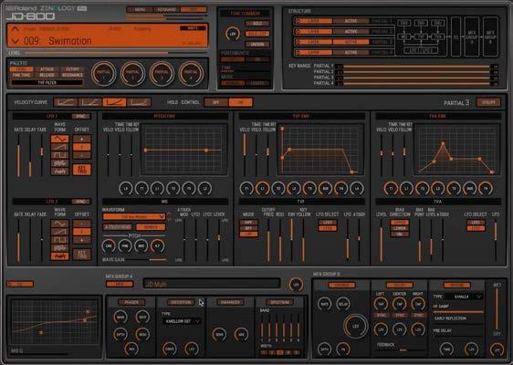Viewport: 513px width, 365px height.
Task: Click the large Chorus LEV knob
Action: (355, 326)
